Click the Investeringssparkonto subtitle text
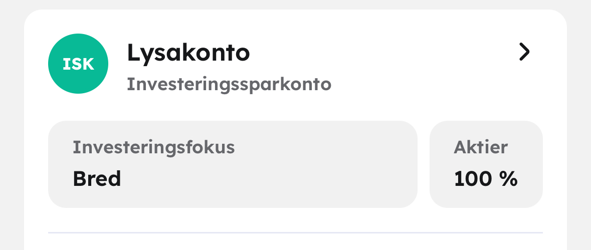This screenshot has width=591, height=250. point(229,84)
